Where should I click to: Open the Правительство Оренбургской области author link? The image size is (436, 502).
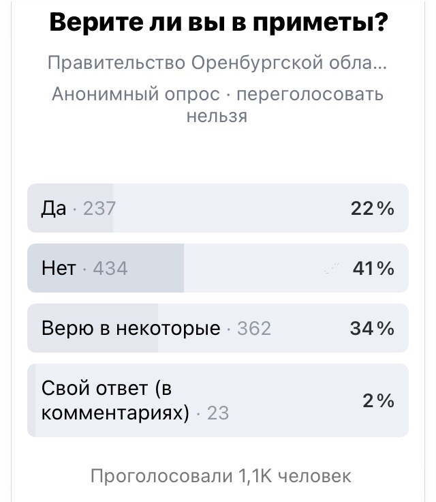click(x=217, y=63)
